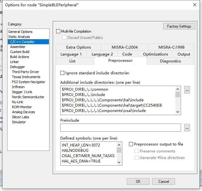Toggle Ignore standard include directories

pyautogui.click(x=62, y=73)
